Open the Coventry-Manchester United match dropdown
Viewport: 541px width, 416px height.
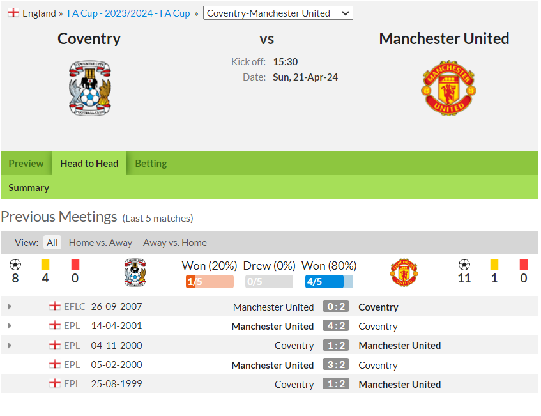tap(278, 13)
